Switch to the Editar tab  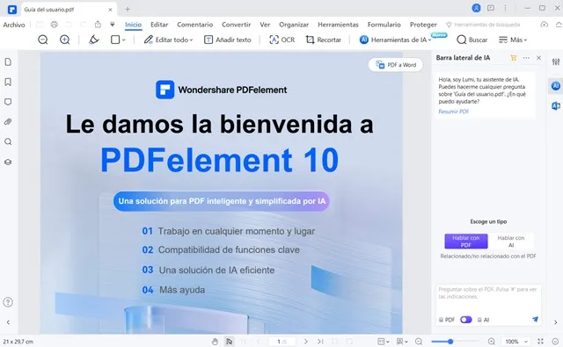[x=159, y=25]
